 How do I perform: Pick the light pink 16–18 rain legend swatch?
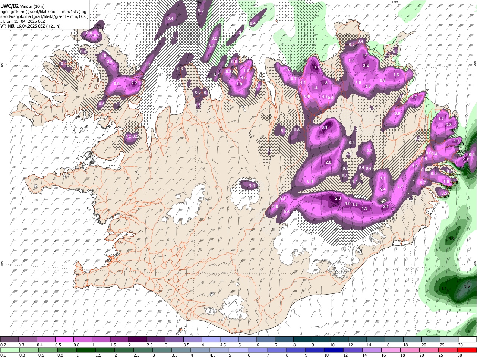[391, 350]
